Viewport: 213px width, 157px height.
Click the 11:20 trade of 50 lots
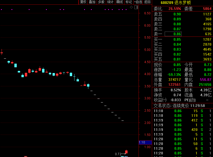182,144
